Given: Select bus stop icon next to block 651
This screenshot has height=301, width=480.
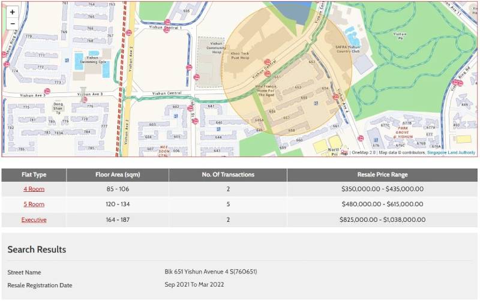Looking at the screenshot, I should point(267,74).
